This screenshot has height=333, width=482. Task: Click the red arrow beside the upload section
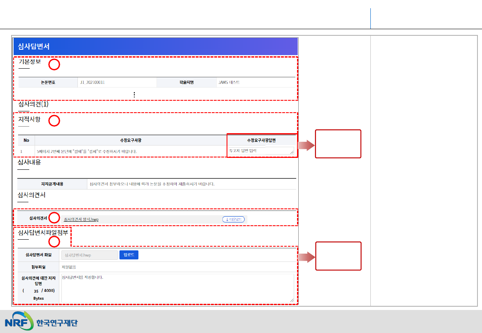point(306,257)
